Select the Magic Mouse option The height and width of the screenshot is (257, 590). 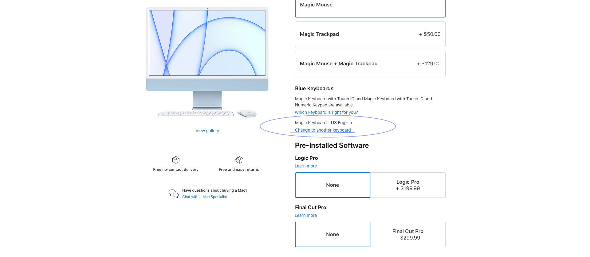[x=370, y=8]
